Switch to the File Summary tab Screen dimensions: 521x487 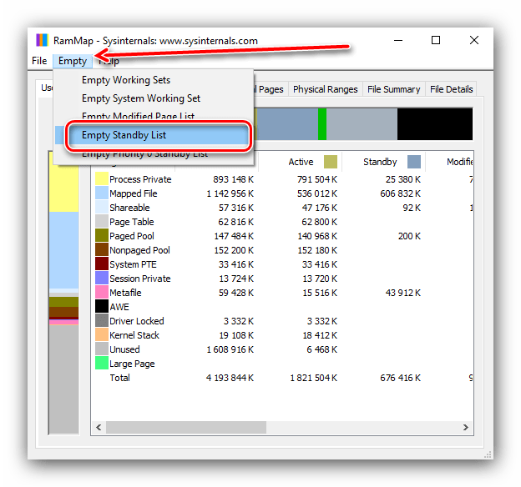[x=394, y=89]
